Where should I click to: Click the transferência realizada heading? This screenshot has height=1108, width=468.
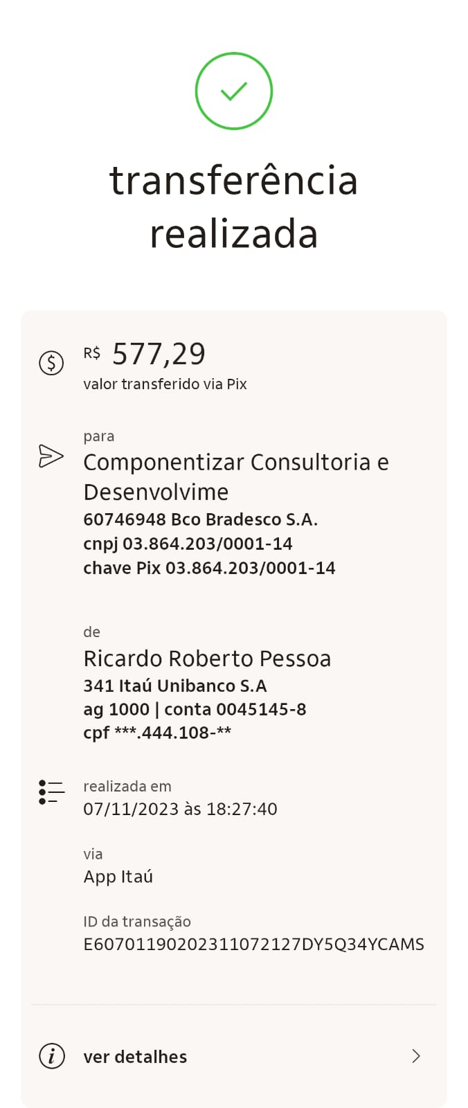coord(234,206)
